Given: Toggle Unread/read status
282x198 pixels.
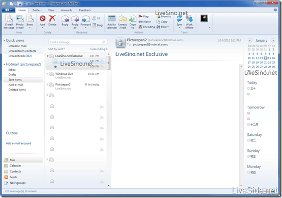Looking at the screenshot, I should pyautogui.click(x=123, y=22).
